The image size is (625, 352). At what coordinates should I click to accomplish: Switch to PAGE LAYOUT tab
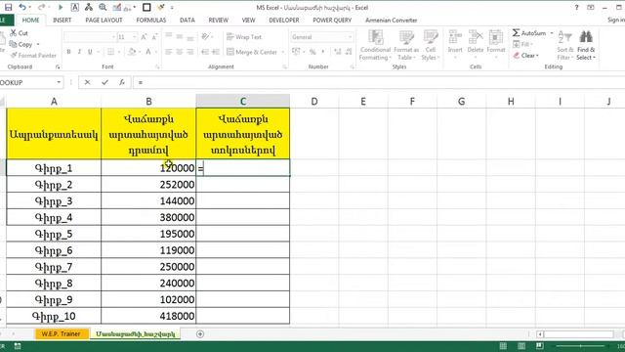coord(104,20)
